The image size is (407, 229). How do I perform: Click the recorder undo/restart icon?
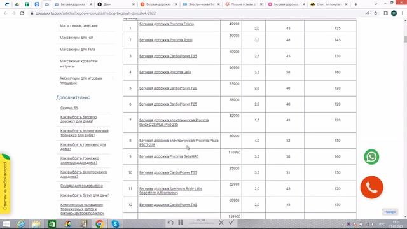(x=170, y=223)
